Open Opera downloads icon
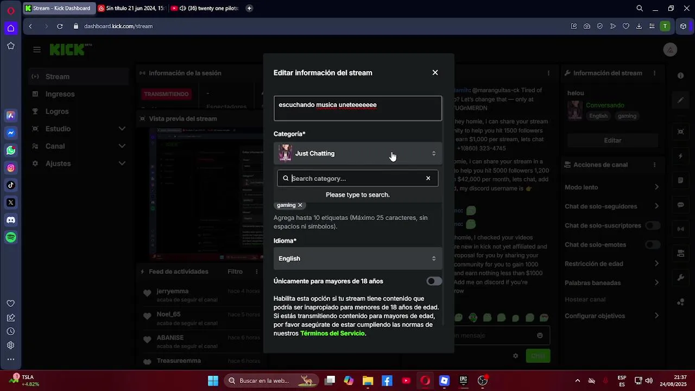This screenshot has height=391, width=695. 639,26
